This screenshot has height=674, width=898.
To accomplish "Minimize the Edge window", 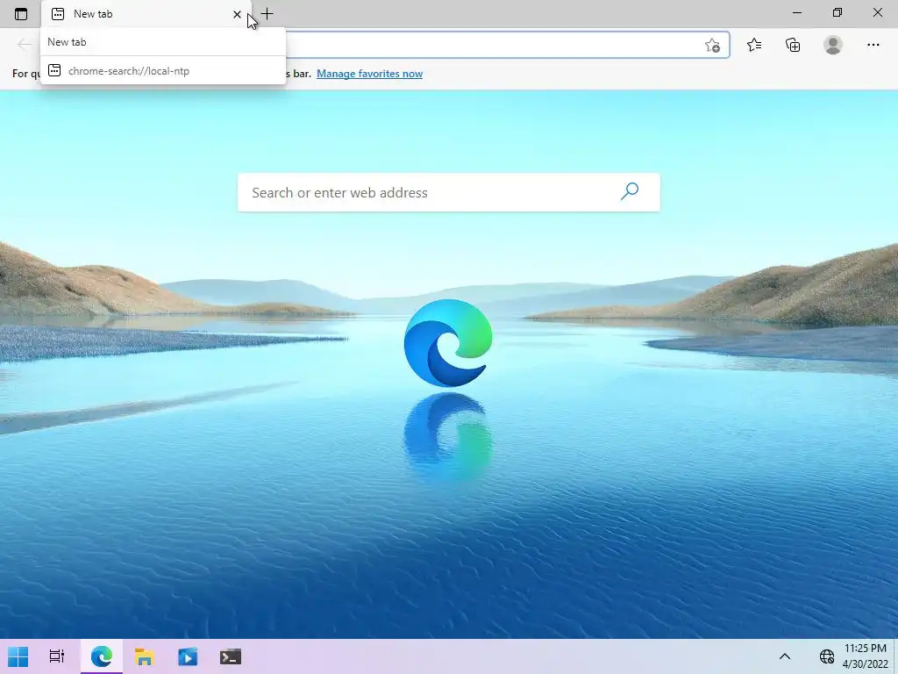I will (x=796, y=12).
